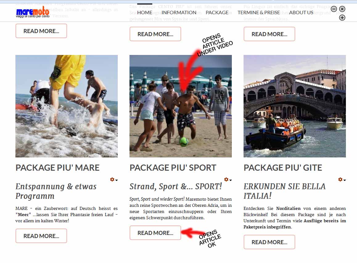Go to the HOME menu item
Image resolution: width=357 pixels, height=263 pixels.
[x=145, y=13]
